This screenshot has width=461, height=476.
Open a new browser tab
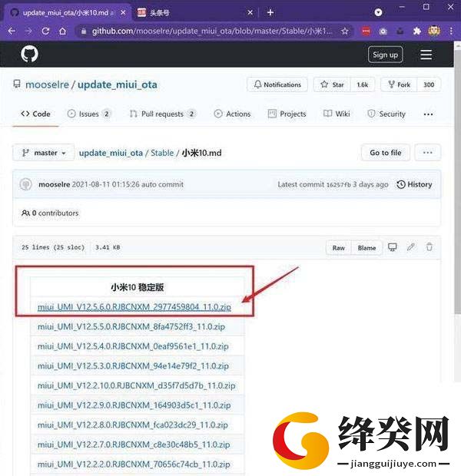tap(270, 12)
